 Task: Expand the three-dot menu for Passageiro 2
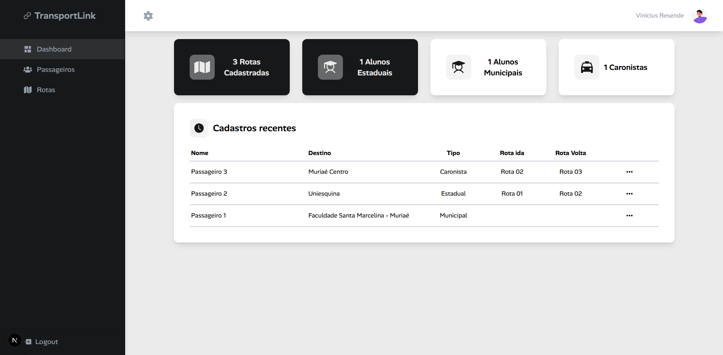point(629,194)
